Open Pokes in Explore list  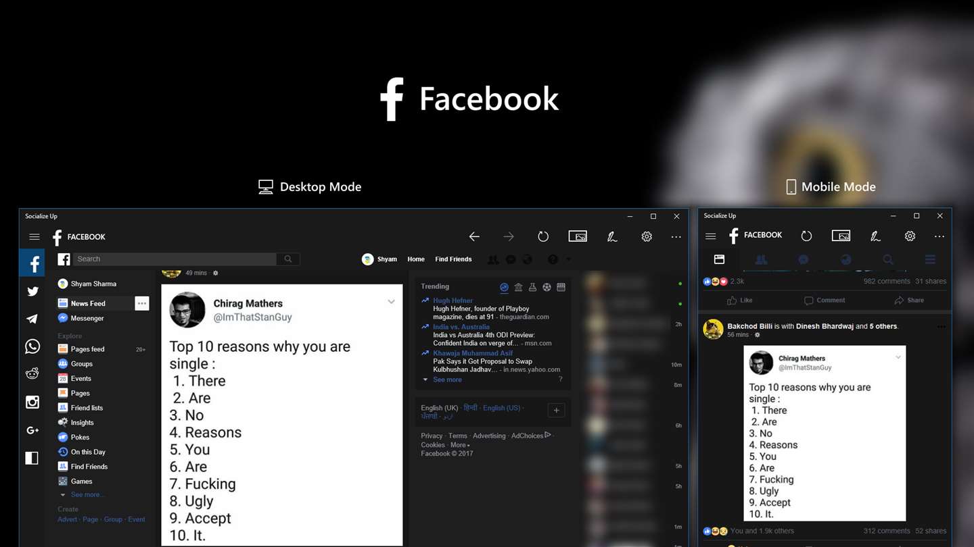pos(74,438)
